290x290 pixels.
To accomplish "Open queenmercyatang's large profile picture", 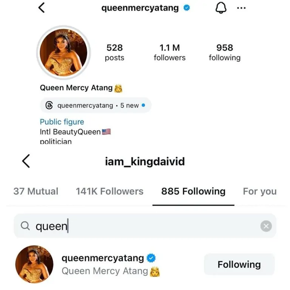I will click(63, 53).
